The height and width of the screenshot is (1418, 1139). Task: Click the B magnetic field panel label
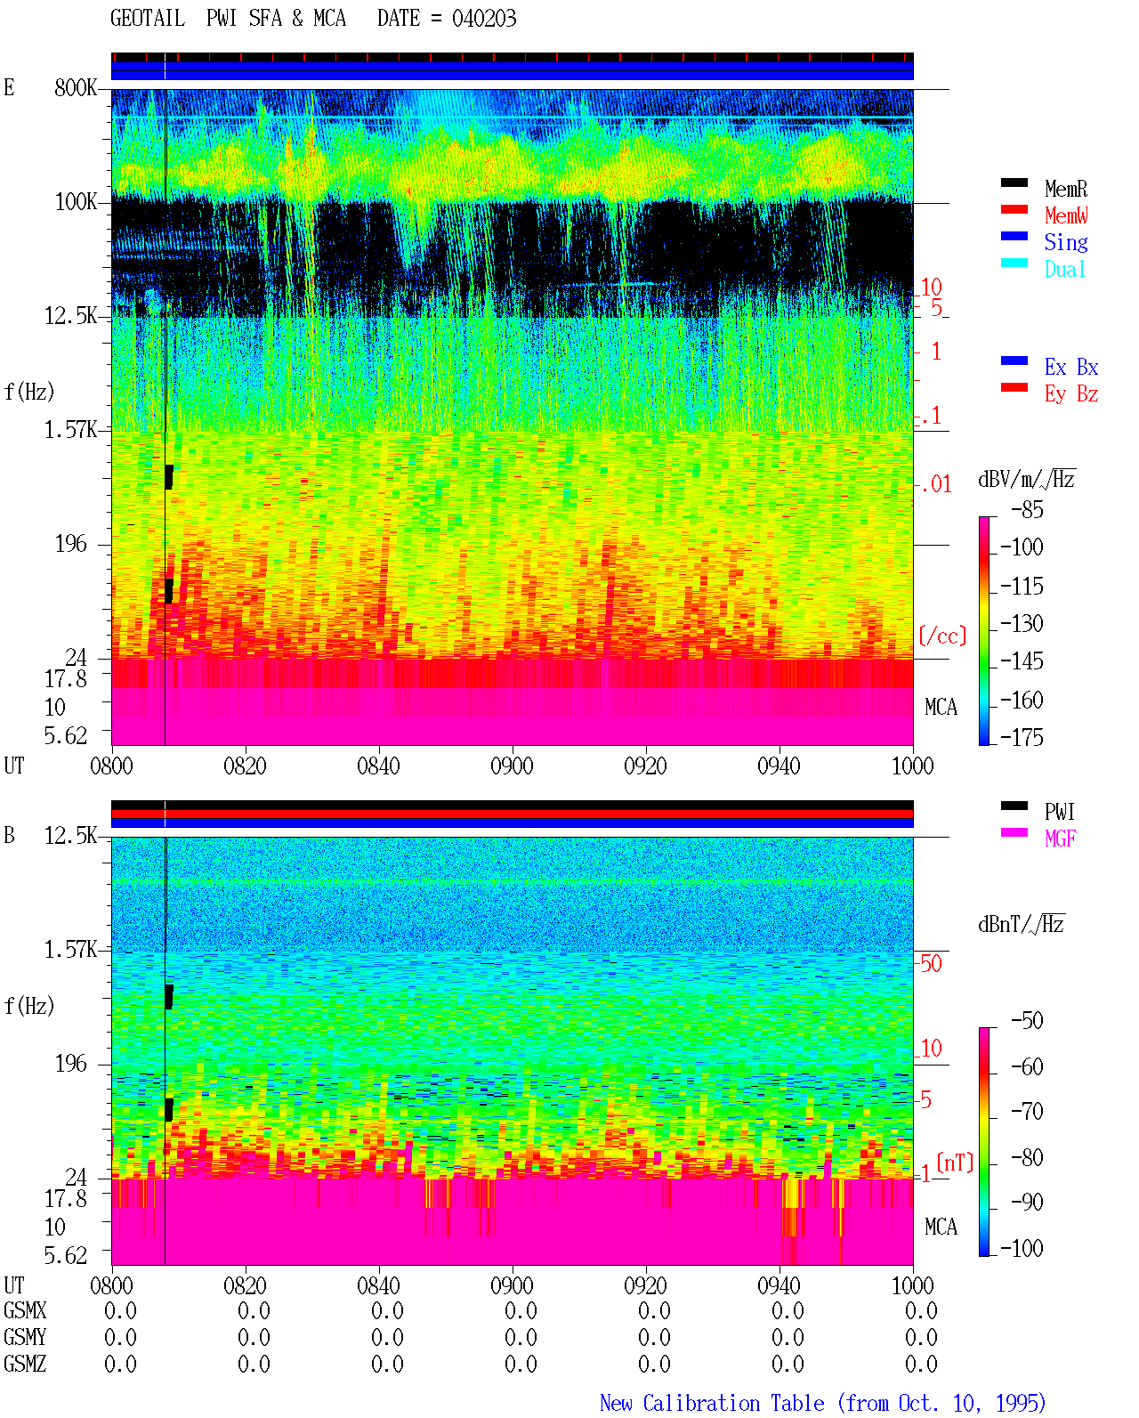click(10, 836)
